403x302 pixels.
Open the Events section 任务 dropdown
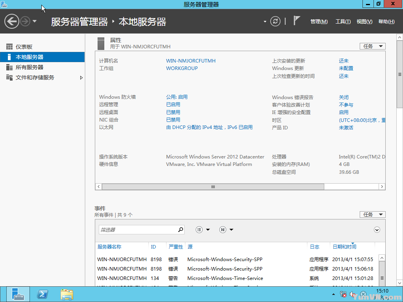click(x=372, y=215)
